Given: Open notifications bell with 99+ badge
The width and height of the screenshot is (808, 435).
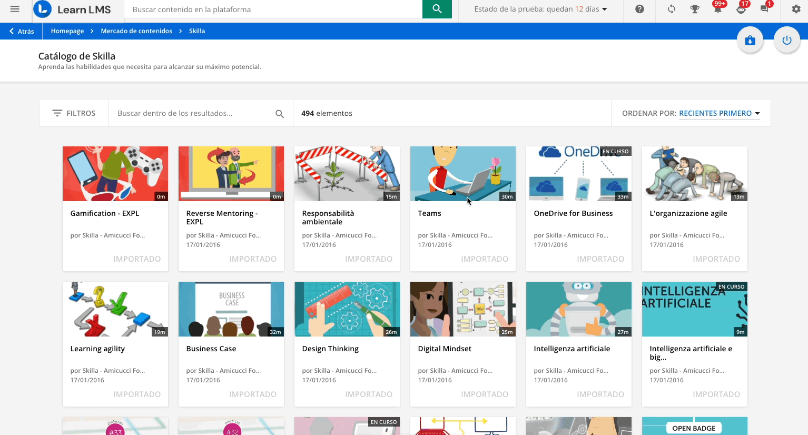Looking at the screenshot, I should 718,8.
